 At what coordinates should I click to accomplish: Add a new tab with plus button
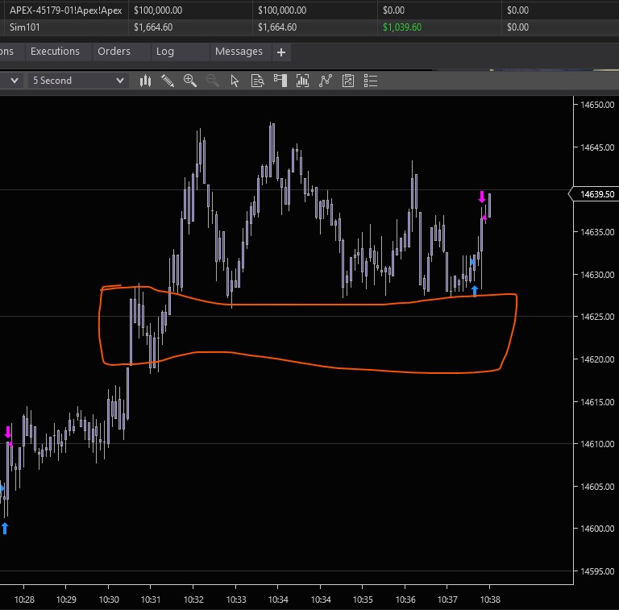[x=281, y=52]
